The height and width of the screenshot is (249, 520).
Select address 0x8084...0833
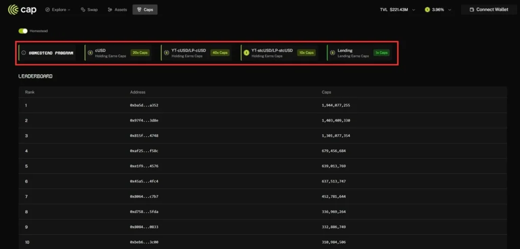tap(144, 227)
